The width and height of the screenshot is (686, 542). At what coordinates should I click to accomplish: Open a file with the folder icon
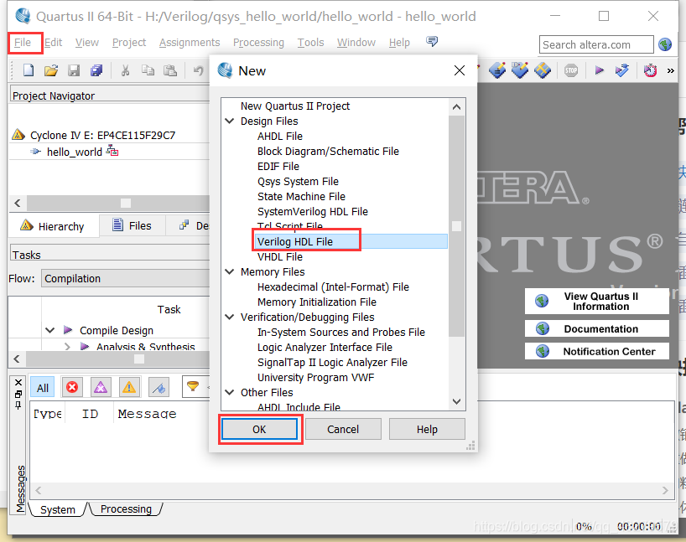(51, 70)
